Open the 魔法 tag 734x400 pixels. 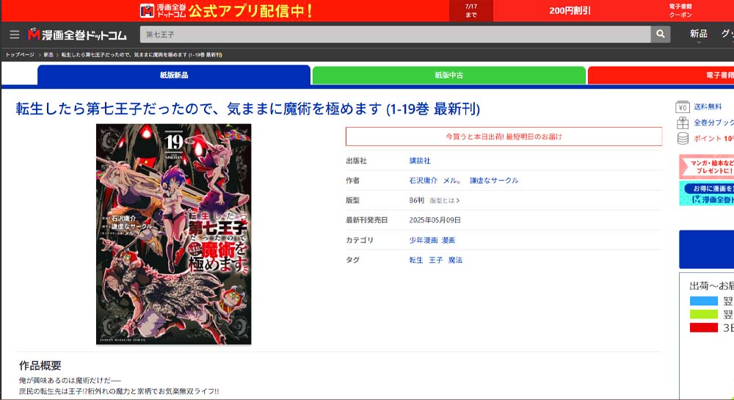pyautogui.click(x=456, y=260)
